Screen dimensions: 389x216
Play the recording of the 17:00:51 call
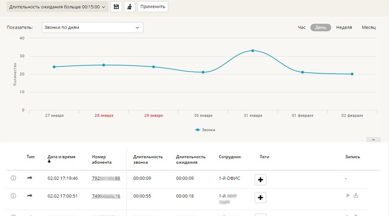(348, 196)
